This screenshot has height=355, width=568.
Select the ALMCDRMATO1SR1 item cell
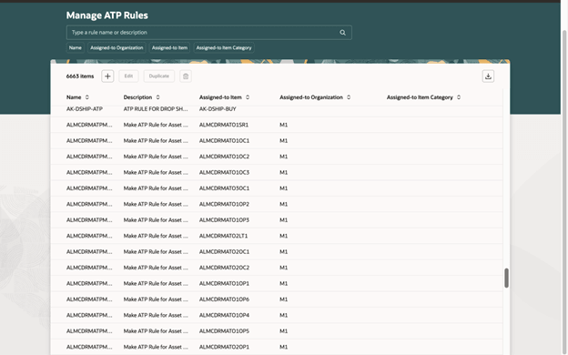[x=224, y=125]
